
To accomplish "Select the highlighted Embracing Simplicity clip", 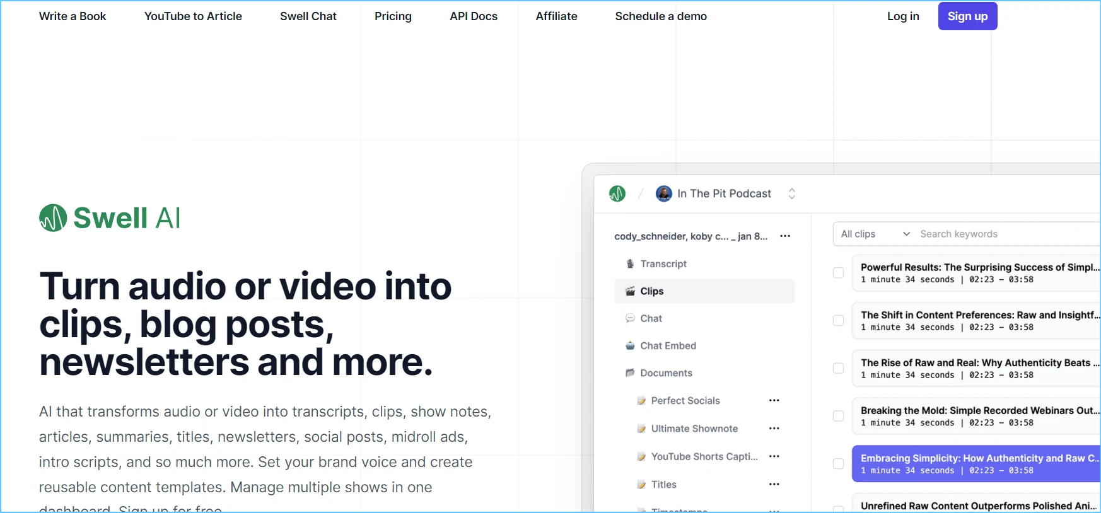I will [976, 464].
